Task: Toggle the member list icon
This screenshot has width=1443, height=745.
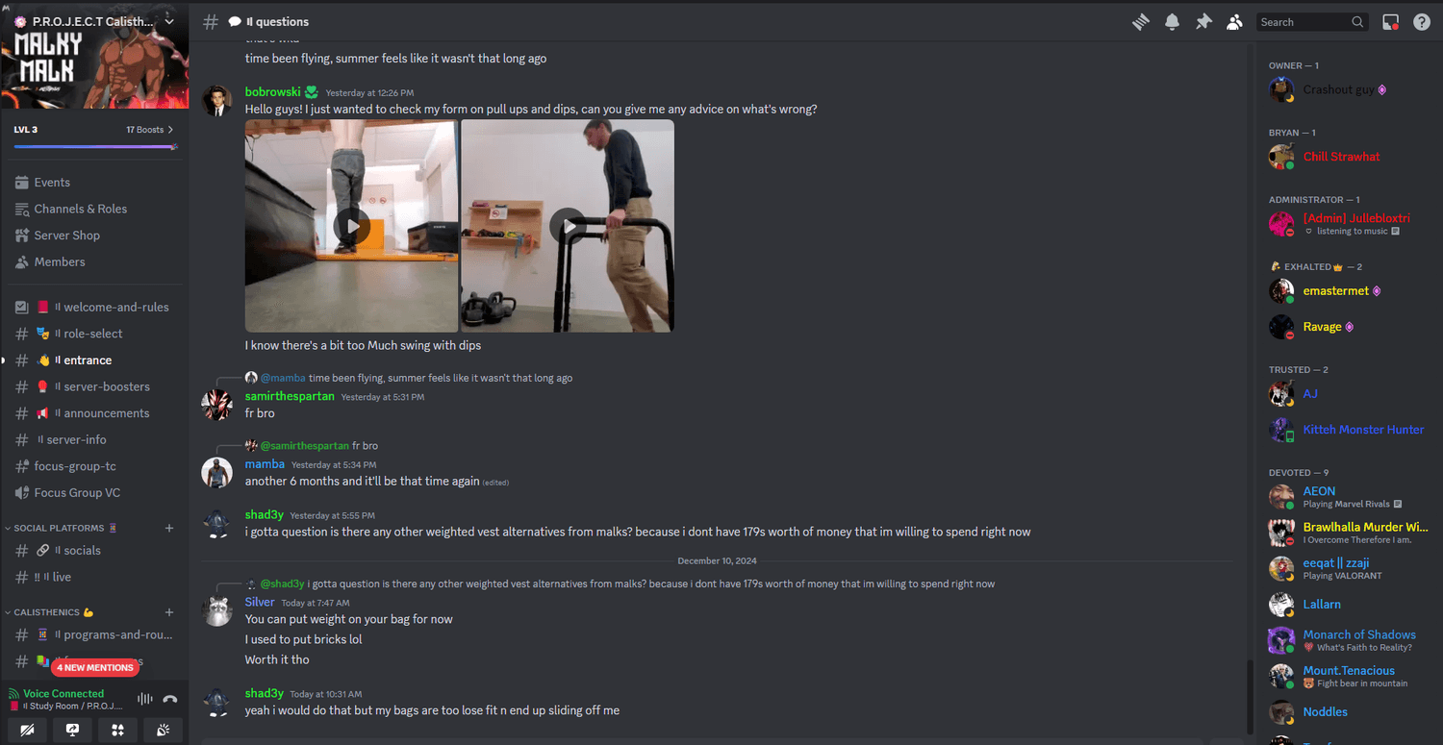Action: point(1234,21)
